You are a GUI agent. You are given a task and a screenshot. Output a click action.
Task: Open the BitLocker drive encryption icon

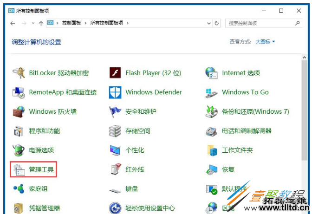point(19,73)
